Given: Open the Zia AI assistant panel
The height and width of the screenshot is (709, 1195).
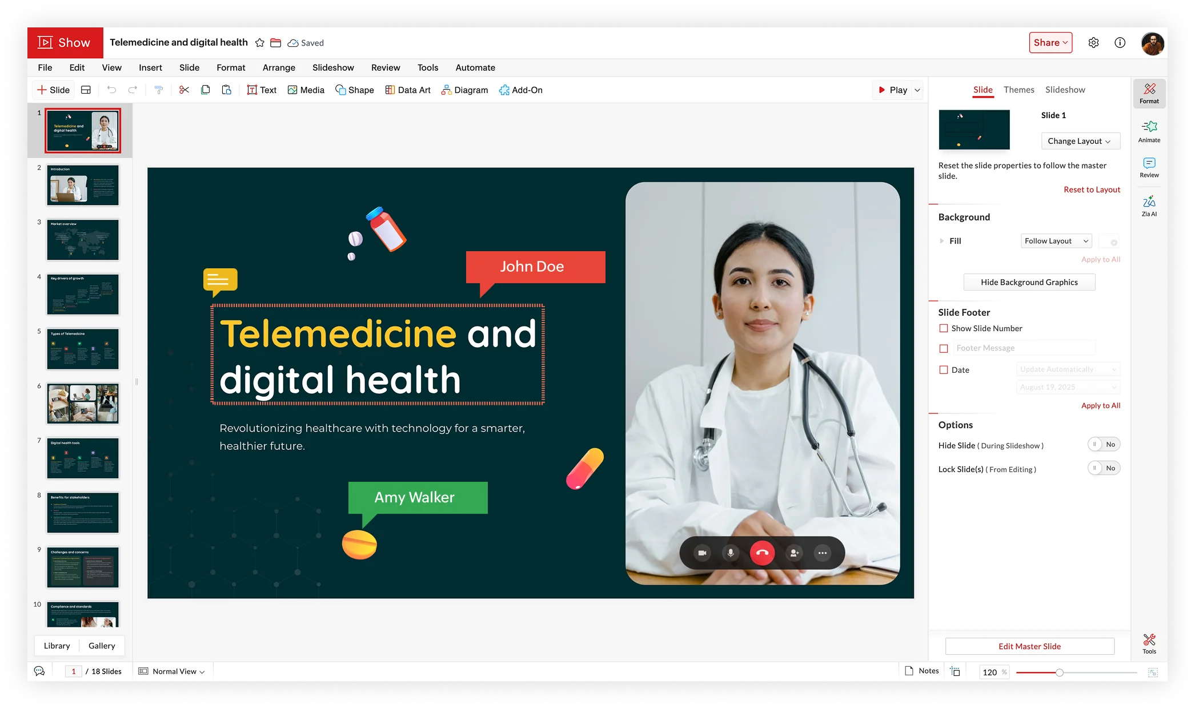Looking at the screenshot, I should click(x=1149, y=206).
